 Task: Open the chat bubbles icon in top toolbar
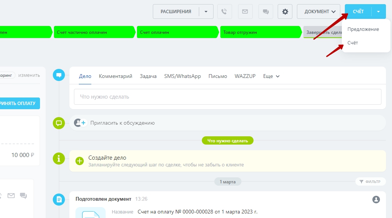click(266, 12)
